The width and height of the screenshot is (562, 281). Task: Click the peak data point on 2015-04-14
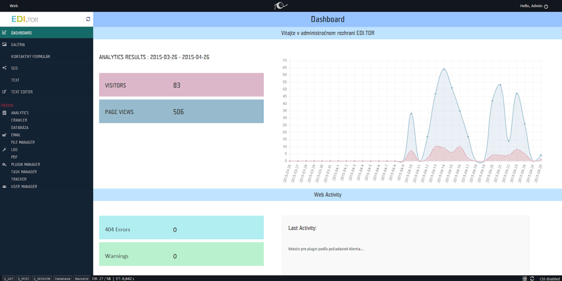pos(444,69)
